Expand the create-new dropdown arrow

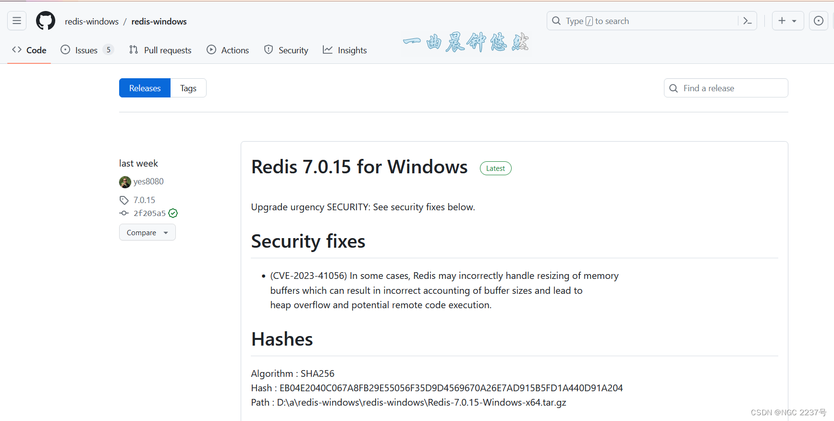point(795,21)
